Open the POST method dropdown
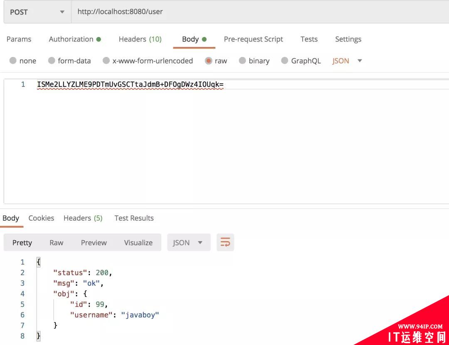This screenshot has width=449, height=345. (x=37, y=12)
